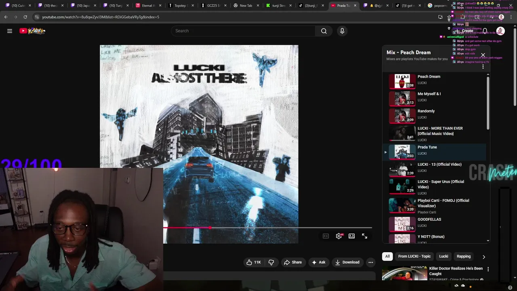Open the YouTube notifications bell
Screen dimensions: 517x291
[485, 31]
